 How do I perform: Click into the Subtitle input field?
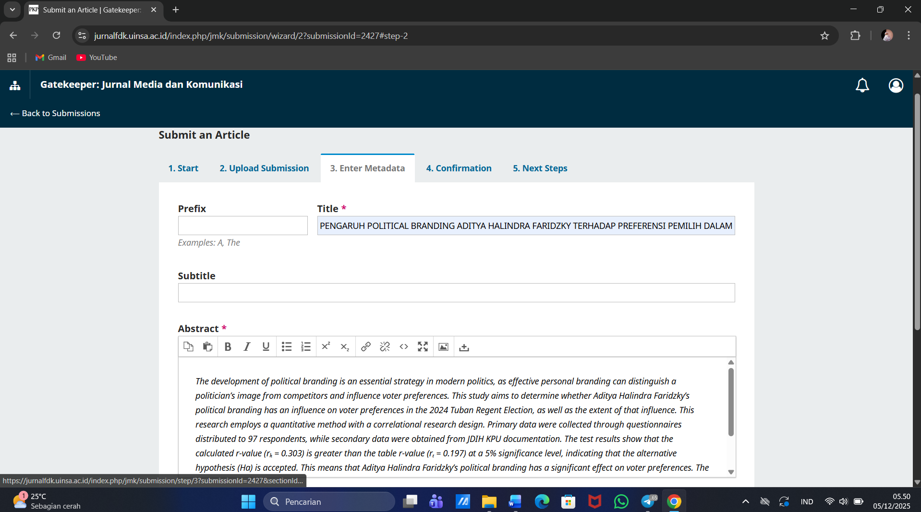point(456,293)
